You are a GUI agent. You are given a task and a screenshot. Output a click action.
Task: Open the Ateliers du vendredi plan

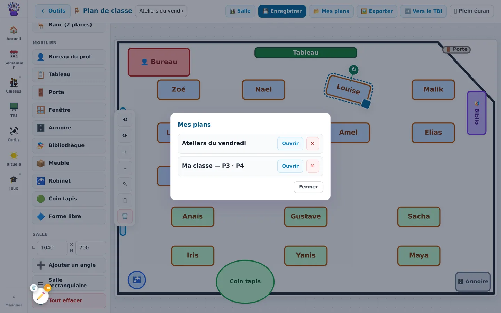pyautogui.click(x=290, y=144)
